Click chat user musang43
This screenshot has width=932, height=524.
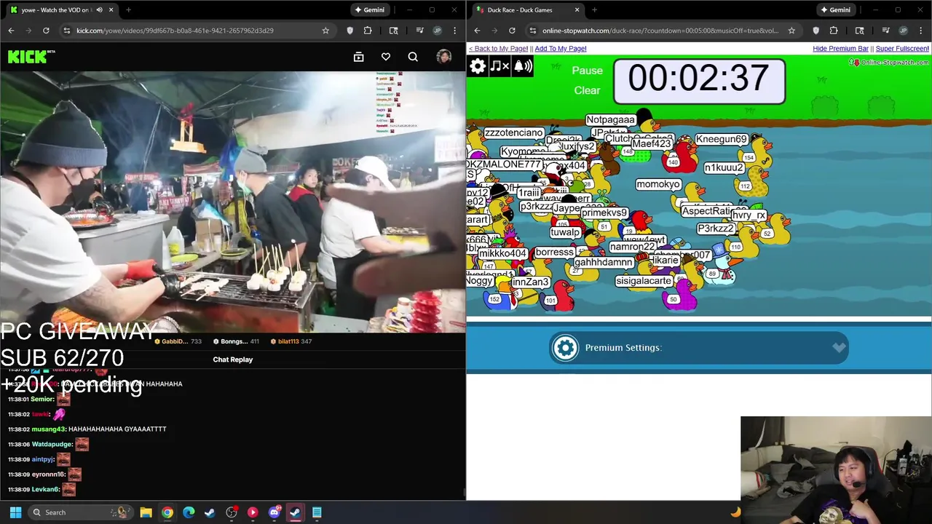click(x=49, y=429)
